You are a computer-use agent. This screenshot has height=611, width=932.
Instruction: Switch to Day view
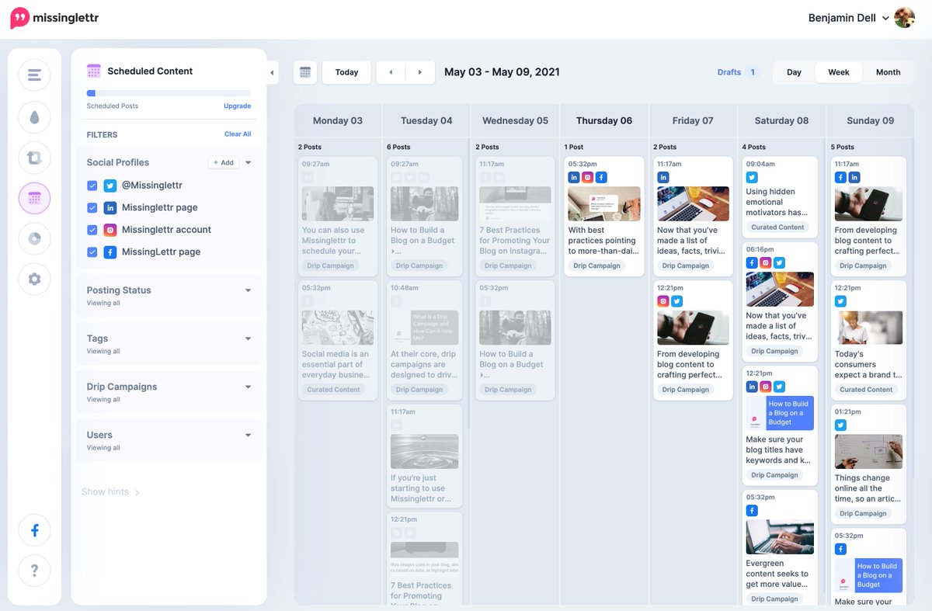click(794, 72)
